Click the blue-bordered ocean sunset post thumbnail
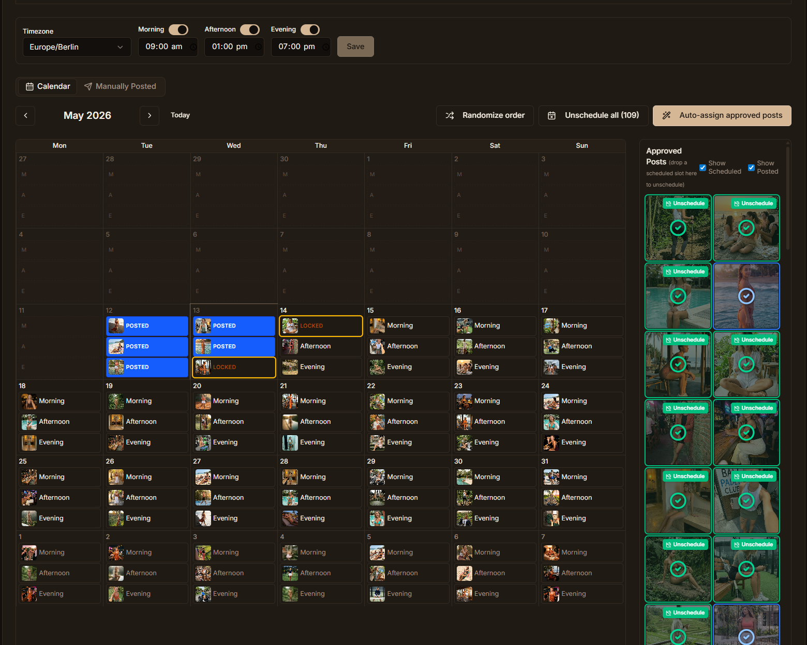The width and height of the screenshot is (807, 645). [x=746, y=296]
